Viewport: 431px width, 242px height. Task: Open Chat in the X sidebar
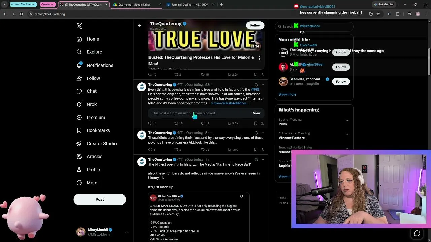(87, 91)
